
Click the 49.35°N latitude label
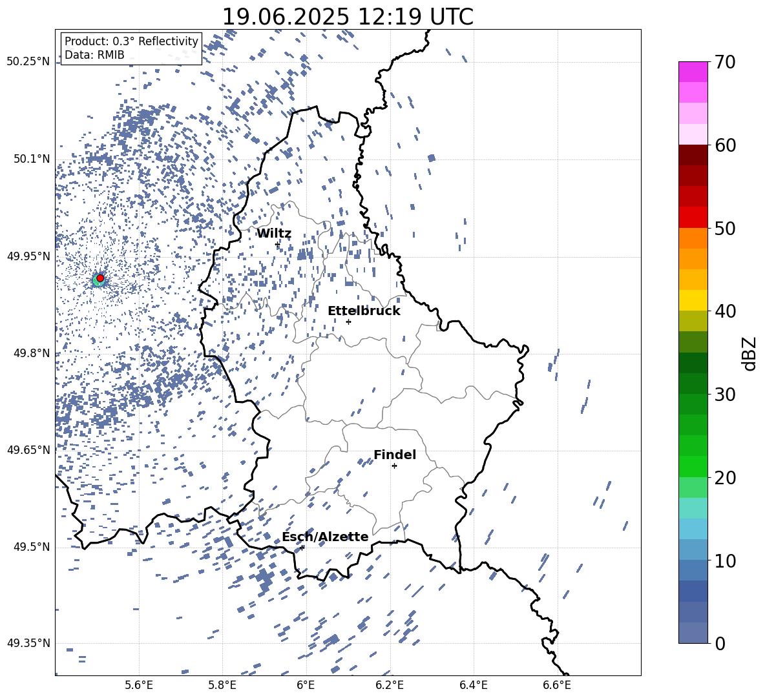tap(28, 643)
